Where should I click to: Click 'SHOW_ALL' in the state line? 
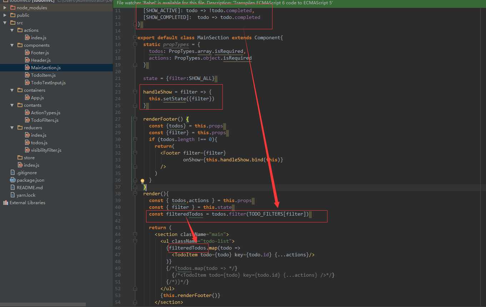[202, 78]
